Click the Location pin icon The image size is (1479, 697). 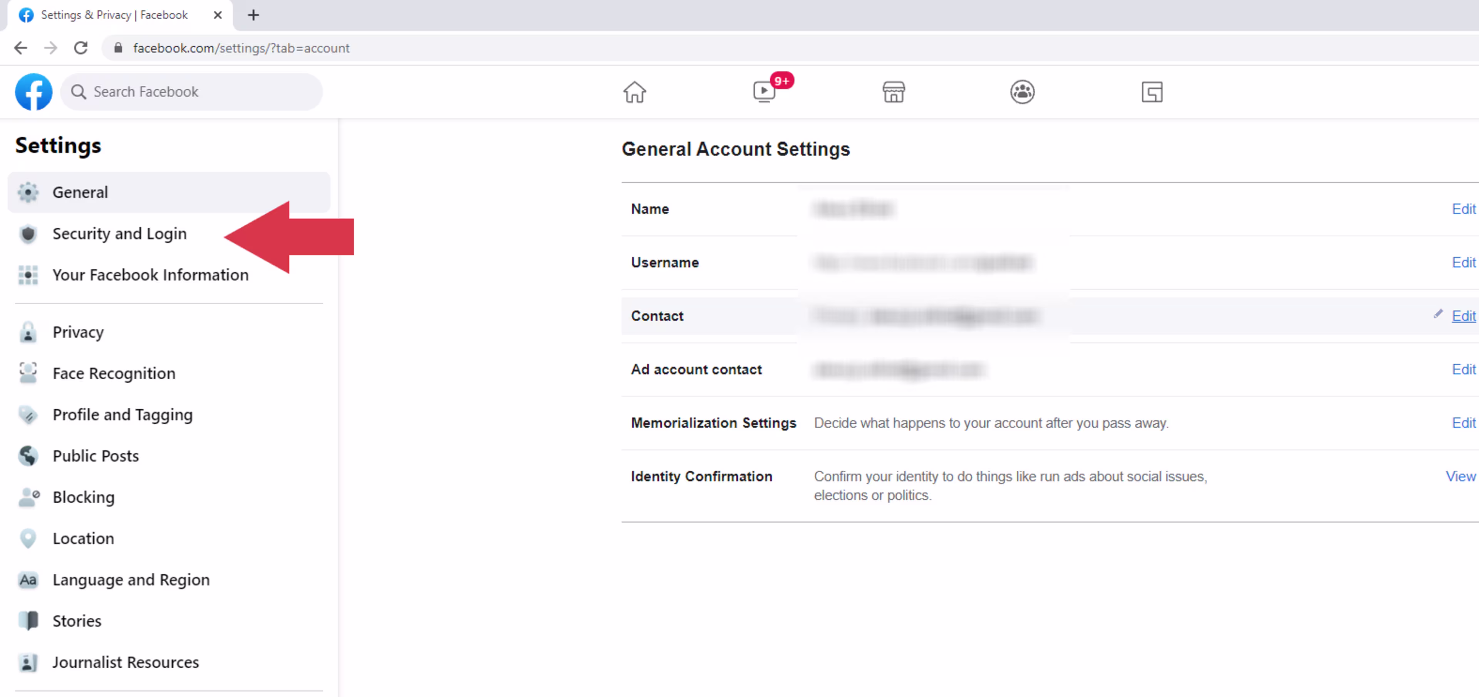tap(28, 538)
